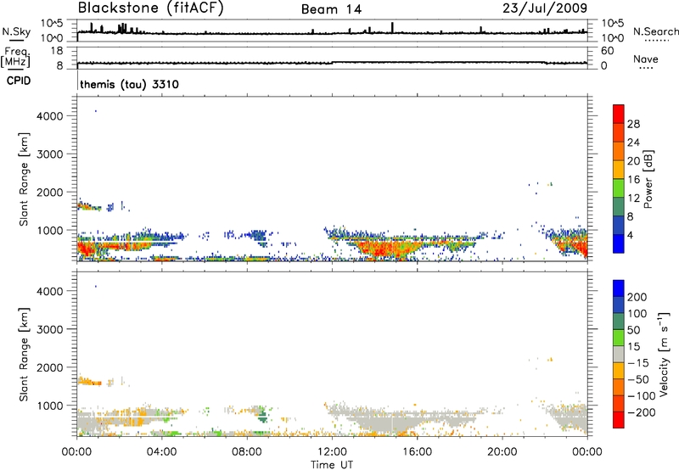Click the 'Velocity [m s-1]' colorbar title
This screenshot has width=679, height=470.
point(663,354)
